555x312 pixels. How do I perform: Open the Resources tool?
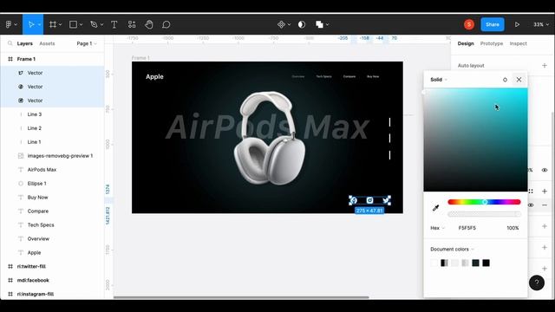coord(132,24)
